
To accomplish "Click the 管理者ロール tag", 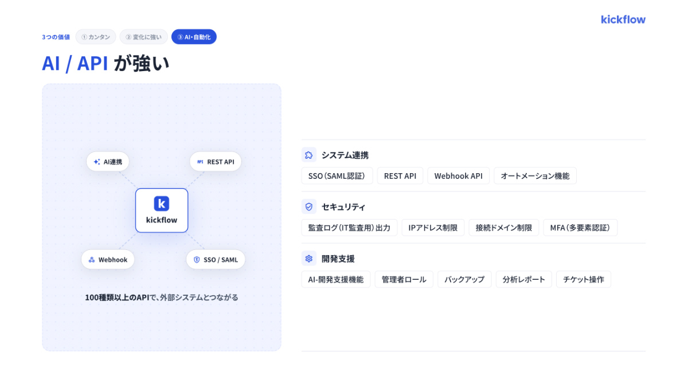I will (404, 279).
